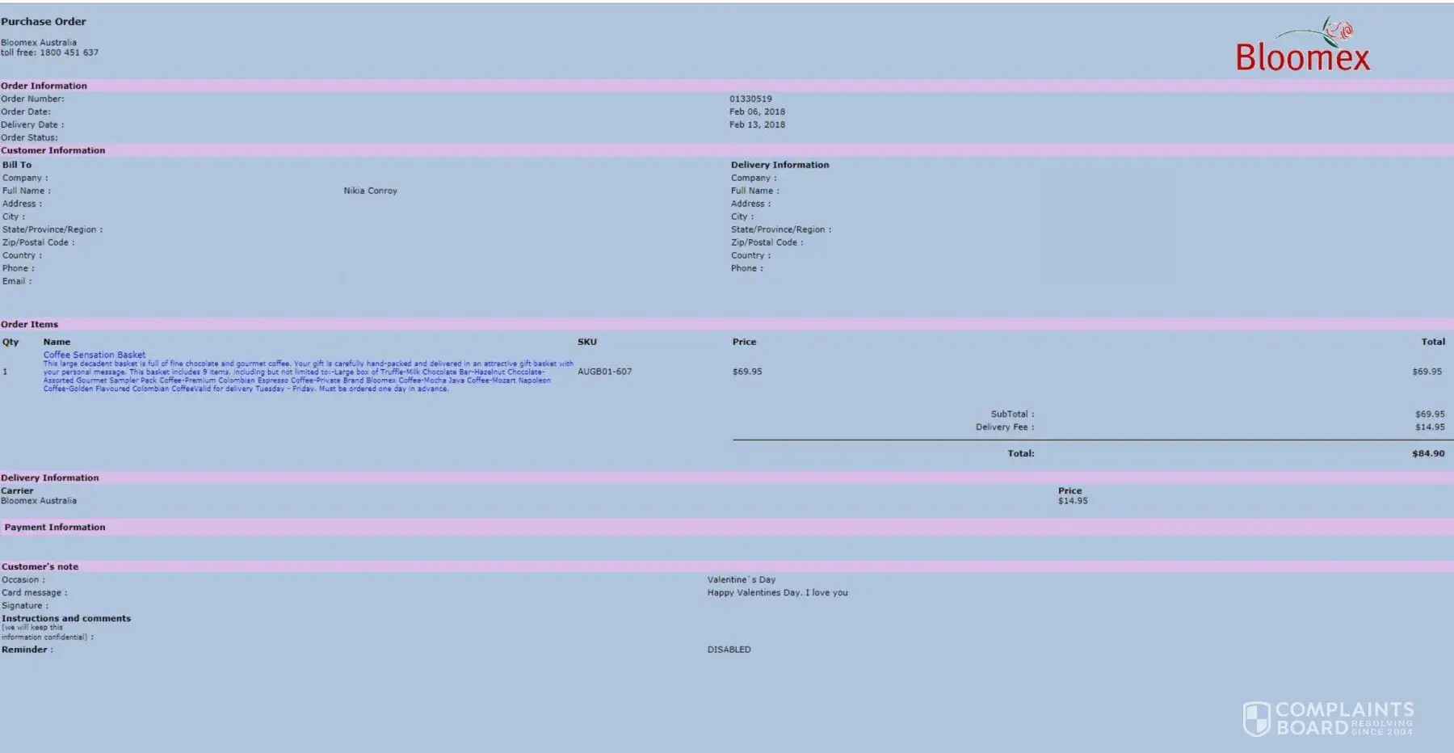1454x753 pixels.
Task: Select the order date Feb 06, 2018
Action: [x=757, y=111]
